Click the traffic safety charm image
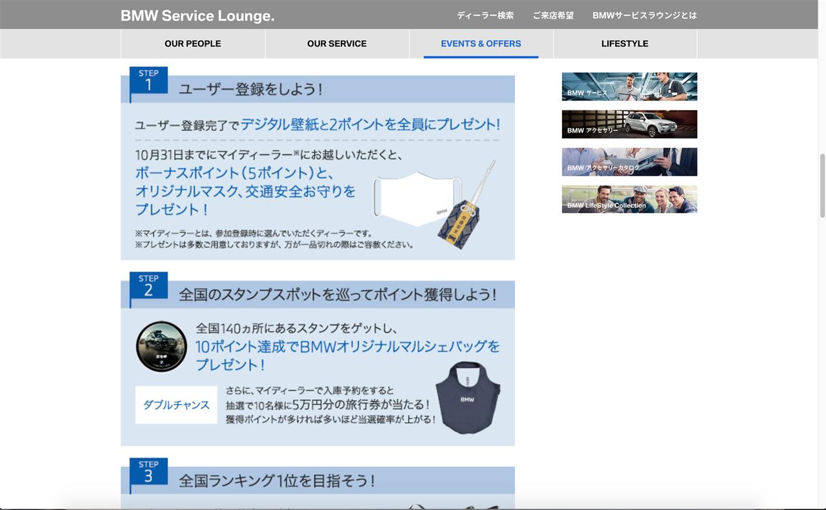 point(467,206)
